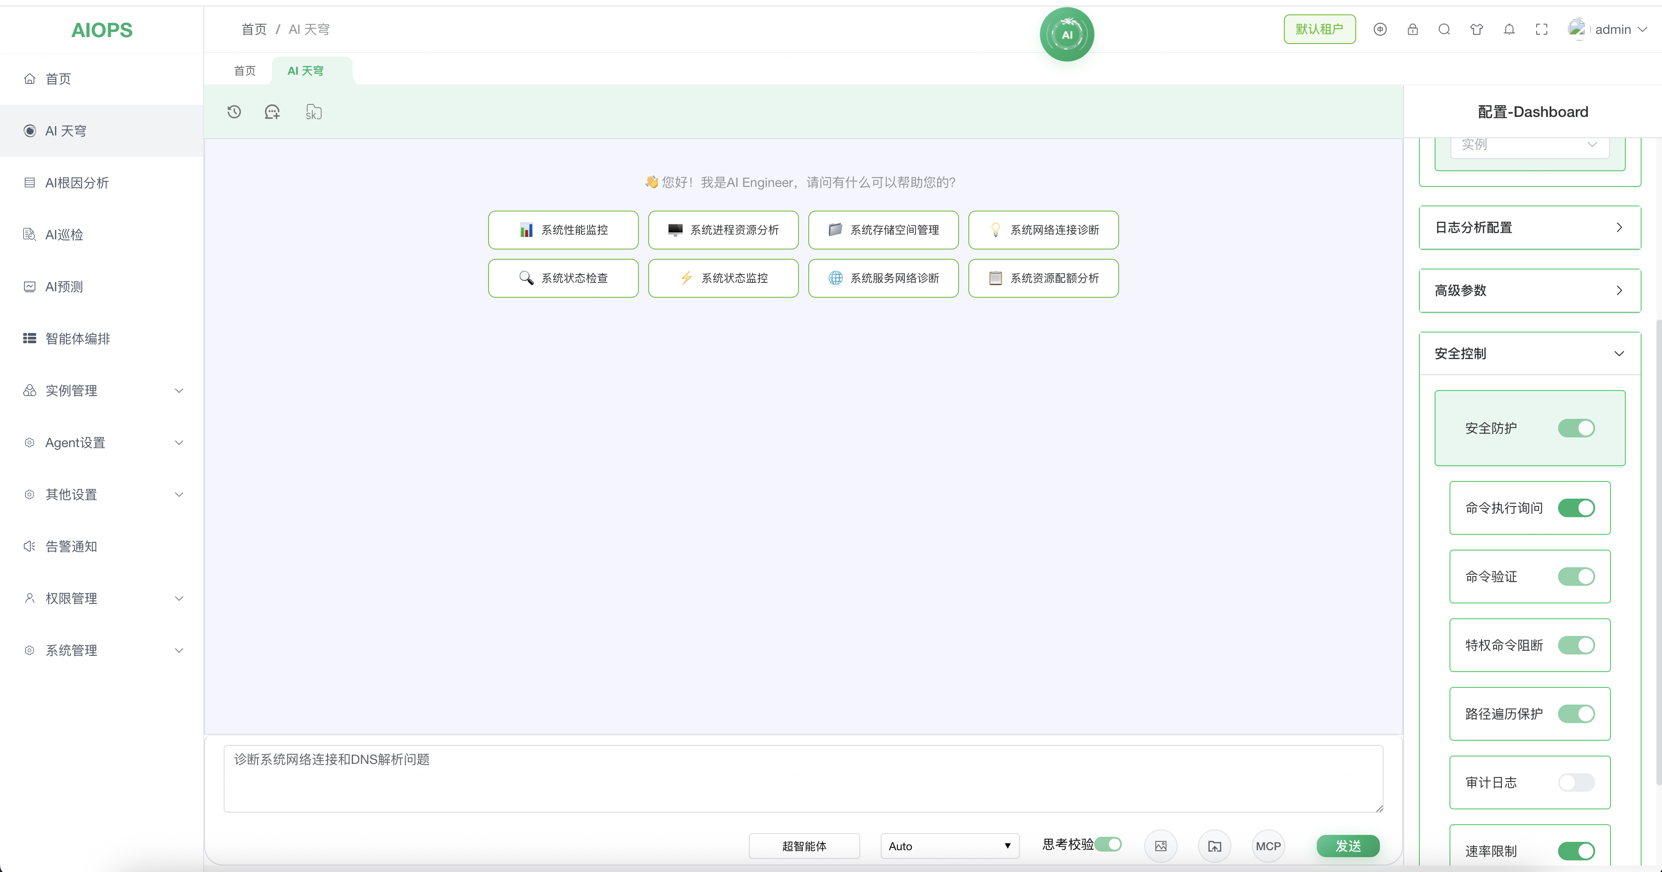
Task: Open theme shirt icon
Action: 1477,29
